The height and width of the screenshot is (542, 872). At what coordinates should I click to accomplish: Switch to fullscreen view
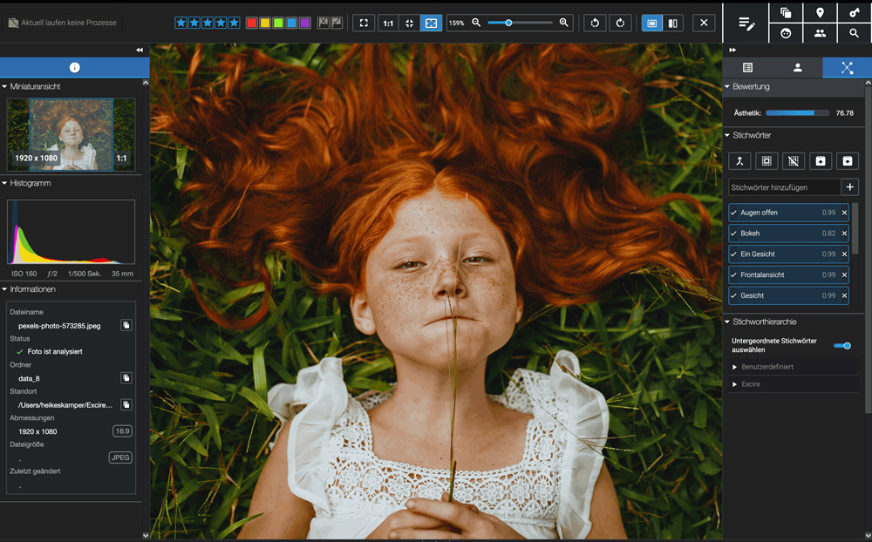364,23
